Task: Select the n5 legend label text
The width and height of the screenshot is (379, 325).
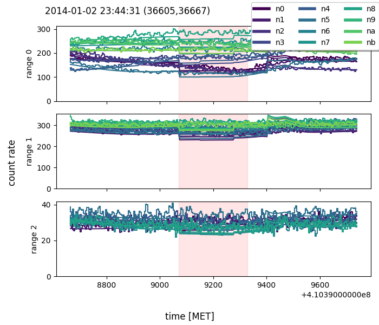Action: [x=325, y=20]
